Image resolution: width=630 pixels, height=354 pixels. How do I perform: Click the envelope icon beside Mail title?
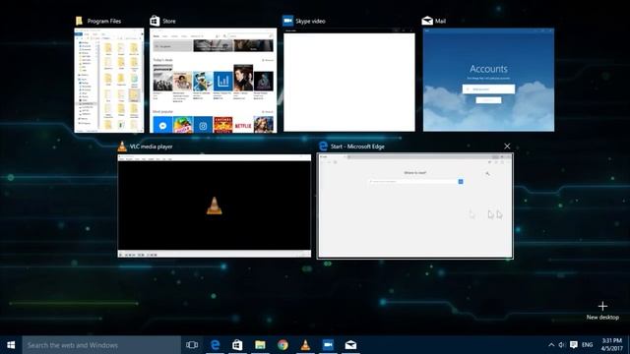(427, 21)
